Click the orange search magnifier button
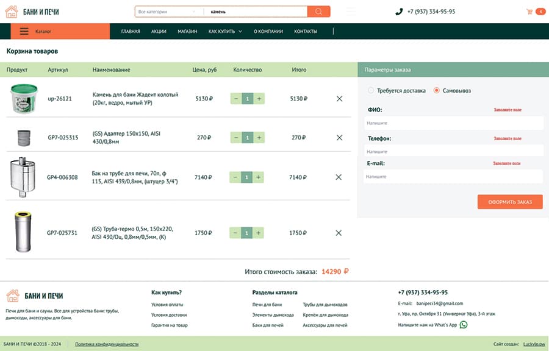Image resolution: width=549 pixels, height=351 pixels. click(318, 12)
